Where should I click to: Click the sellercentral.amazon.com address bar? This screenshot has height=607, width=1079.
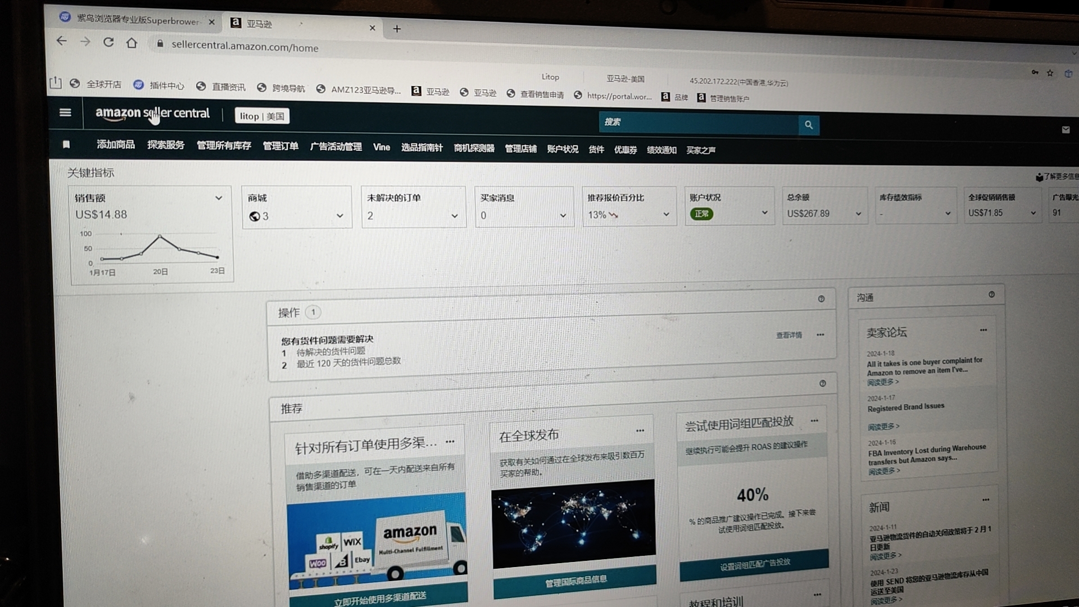coord(244,47)
